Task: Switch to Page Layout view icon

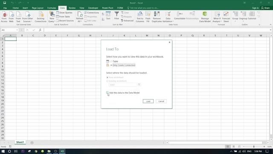Action: pyautogui.click(x=234, y=147)
